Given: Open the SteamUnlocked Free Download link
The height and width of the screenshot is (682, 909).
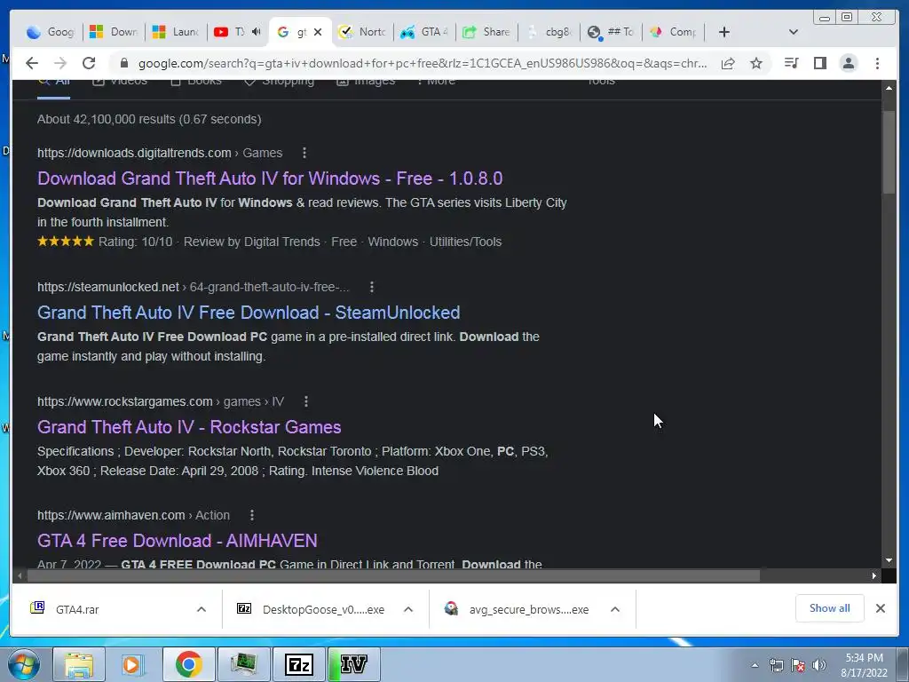Looking at the screenshot, I should 249,313.
